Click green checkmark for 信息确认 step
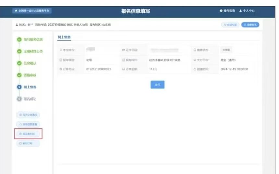The image size is (279, 174). click(x=19, y=63)
